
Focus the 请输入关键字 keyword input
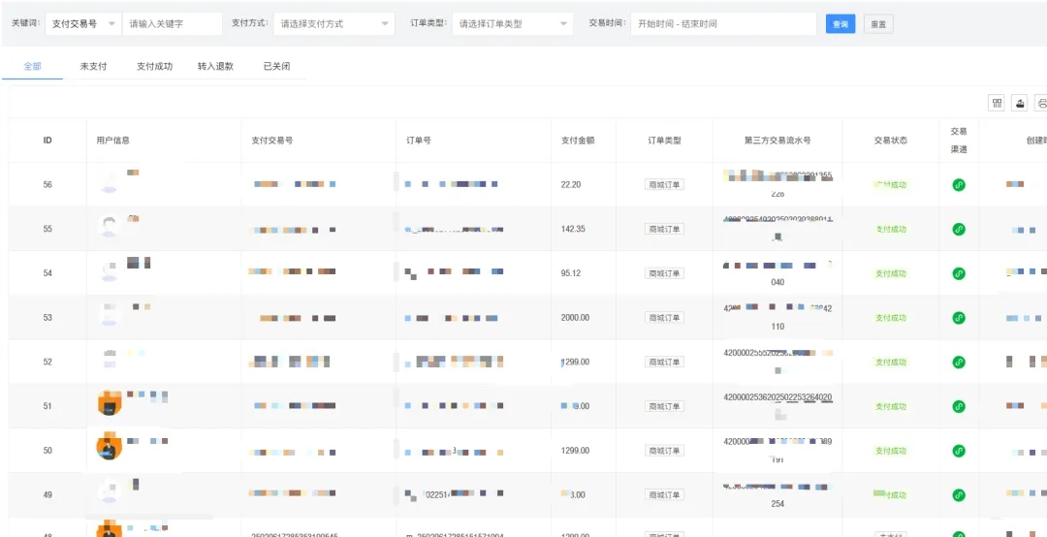(173, 23)
